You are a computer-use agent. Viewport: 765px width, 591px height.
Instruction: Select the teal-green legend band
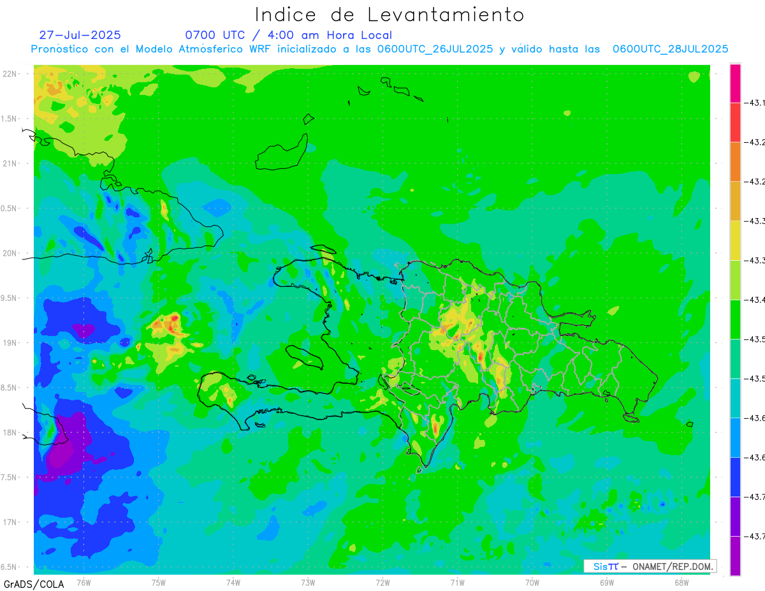tap(735, 359)
